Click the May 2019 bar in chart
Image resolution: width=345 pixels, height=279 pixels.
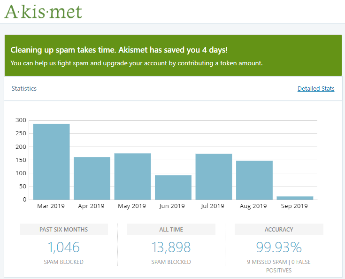click(133, 177)
